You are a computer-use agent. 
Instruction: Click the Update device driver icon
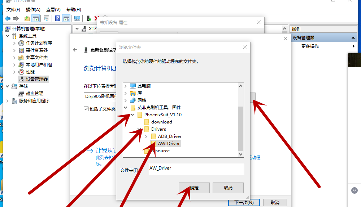[x=89, y=19]
